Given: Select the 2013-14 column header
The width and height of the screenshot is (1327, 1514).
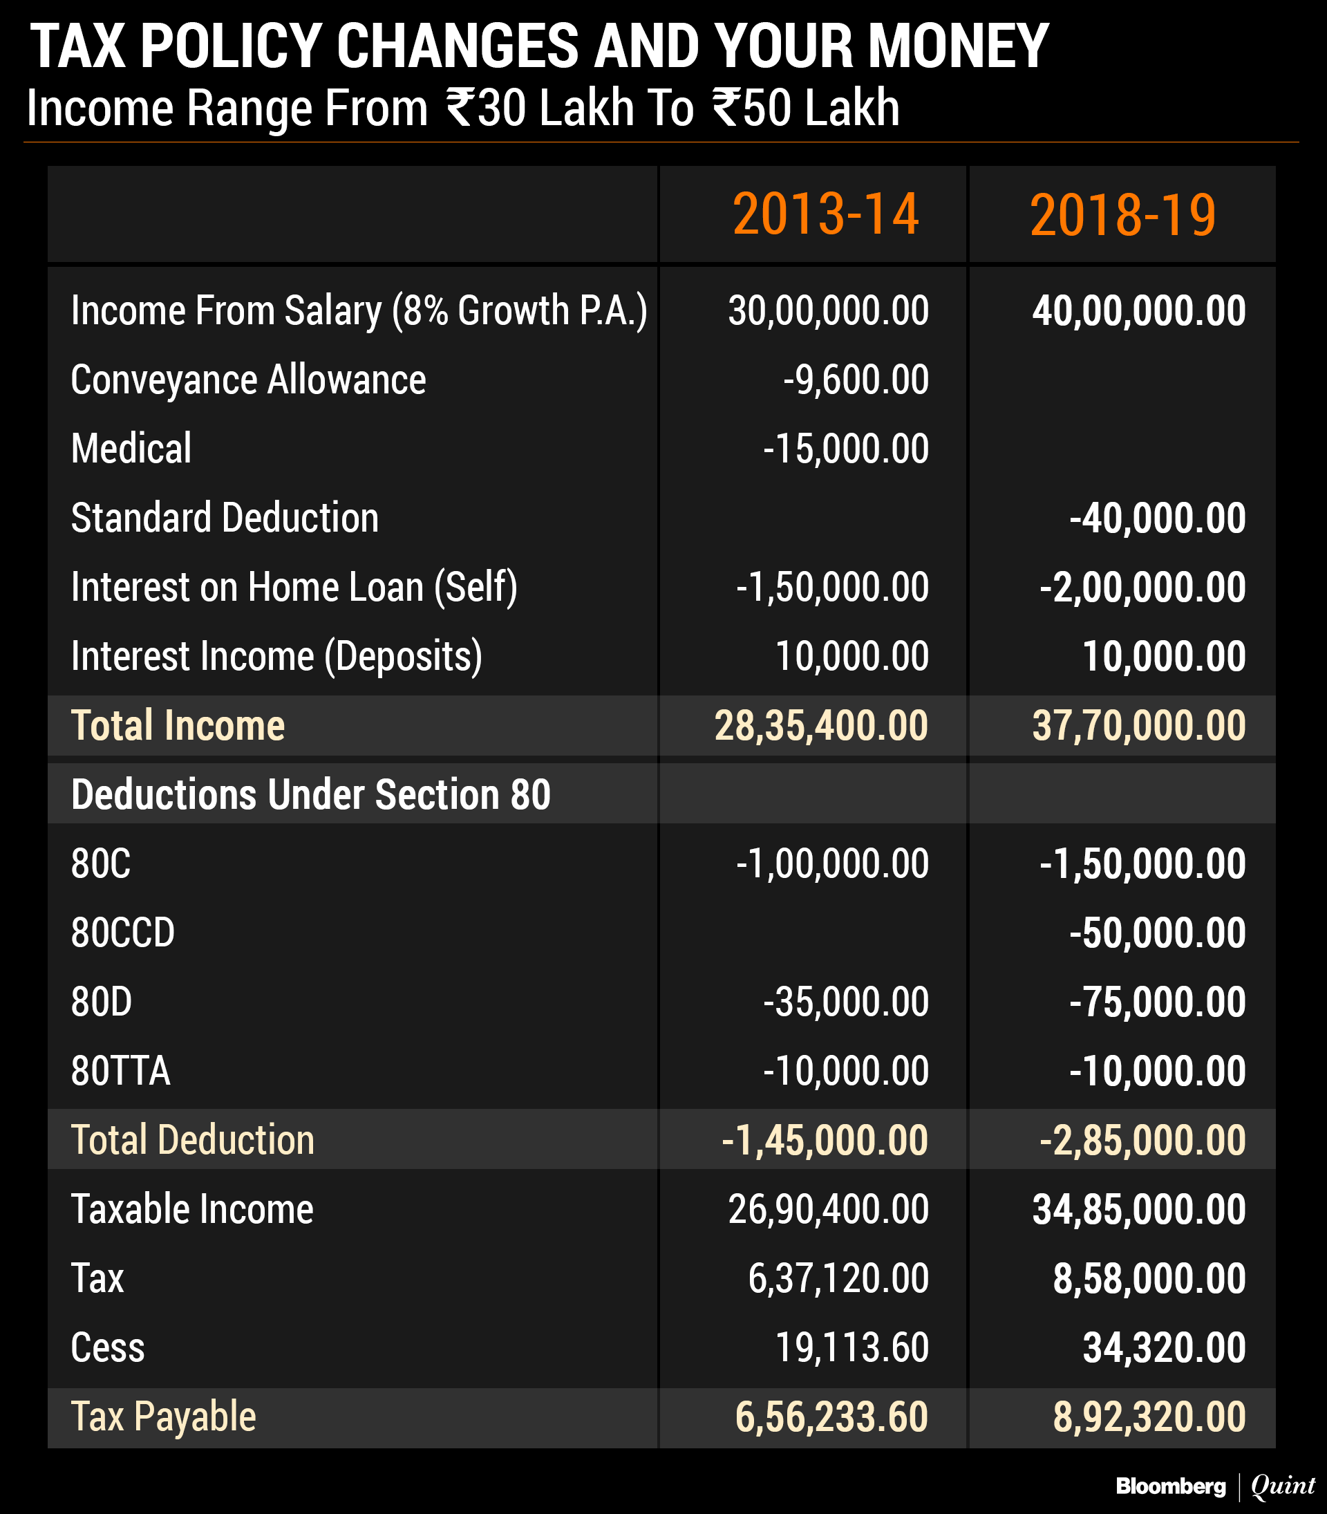Looking at the screenshot, I should [x=825, y=215].
